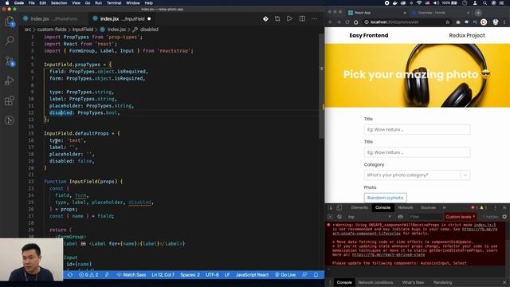The image size is (510, 287).
Task: Open the console settings gear
Action: [x=504, y=217]
